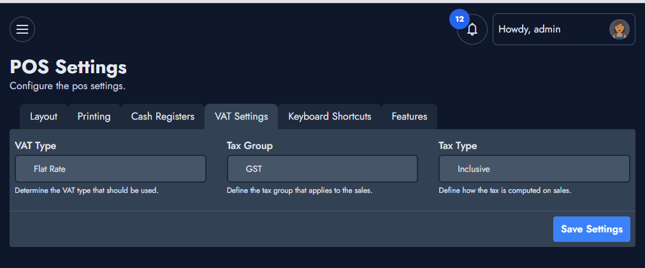Switch to the Printing tab

tap(94, 116)
